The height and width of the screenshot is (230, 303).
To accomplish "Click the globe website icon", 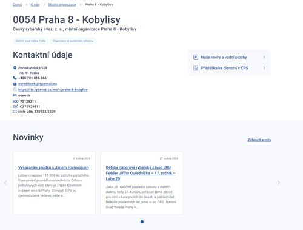I will coord(15,89).
